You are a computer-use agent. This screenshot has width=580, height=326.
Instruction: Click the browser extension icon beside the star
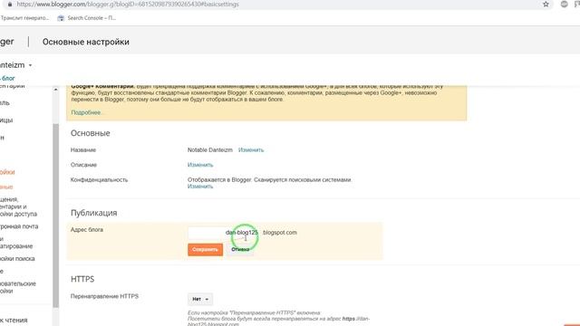tap(564, 4)
